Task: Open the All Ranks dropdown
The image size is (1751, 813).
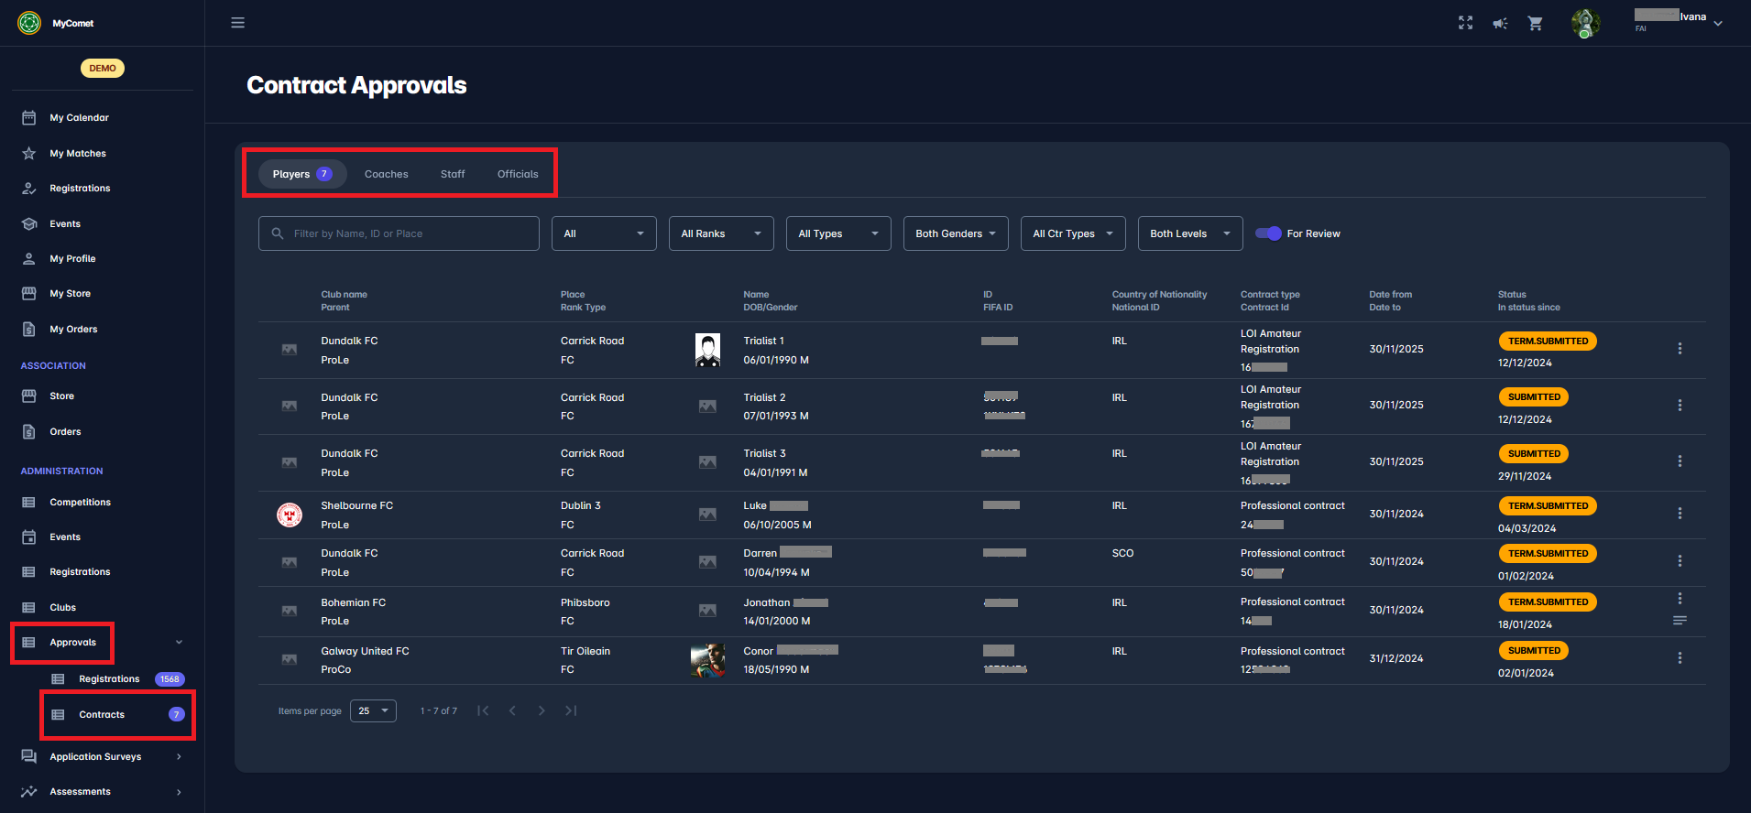Action: (720, 233)
